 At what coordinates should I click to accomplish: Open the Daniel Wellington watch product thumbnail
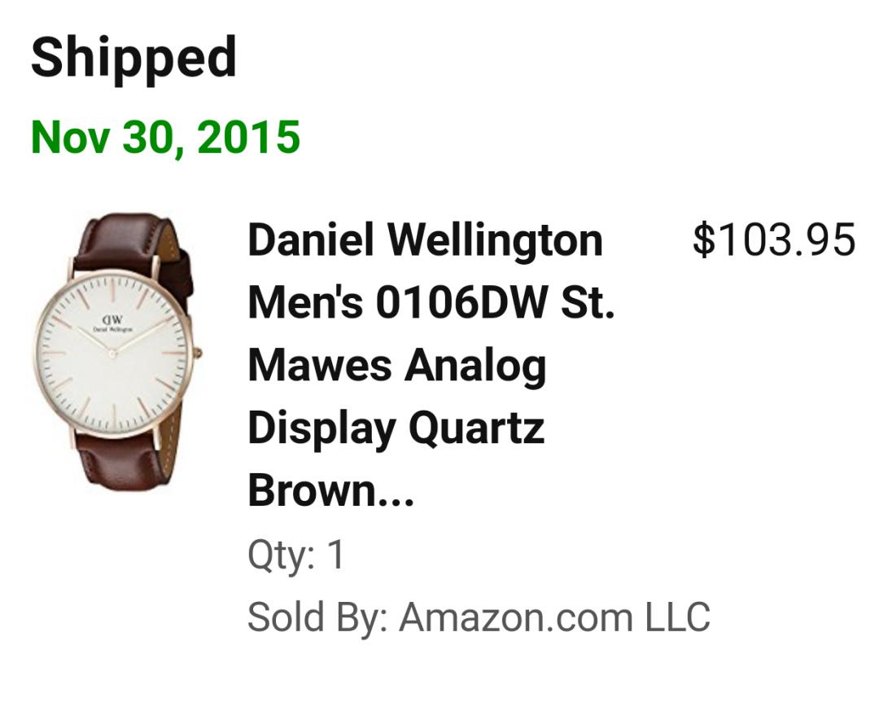(x=116, y=352)
